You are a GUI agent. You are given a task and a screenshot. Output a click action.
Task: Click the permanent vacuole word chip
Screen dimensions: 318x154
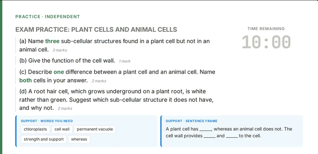(95, 129)
